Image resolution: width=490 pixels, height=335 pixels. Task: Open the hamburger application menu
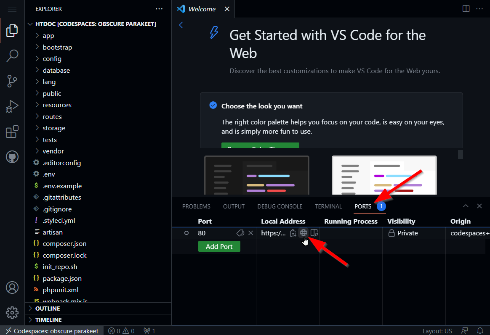[x=12, y=9]
